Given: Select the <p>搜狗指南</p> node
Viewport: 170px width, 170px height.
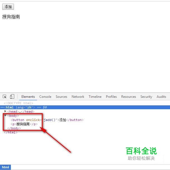Looking at the screenshot, I should click(x=24, y=124).
